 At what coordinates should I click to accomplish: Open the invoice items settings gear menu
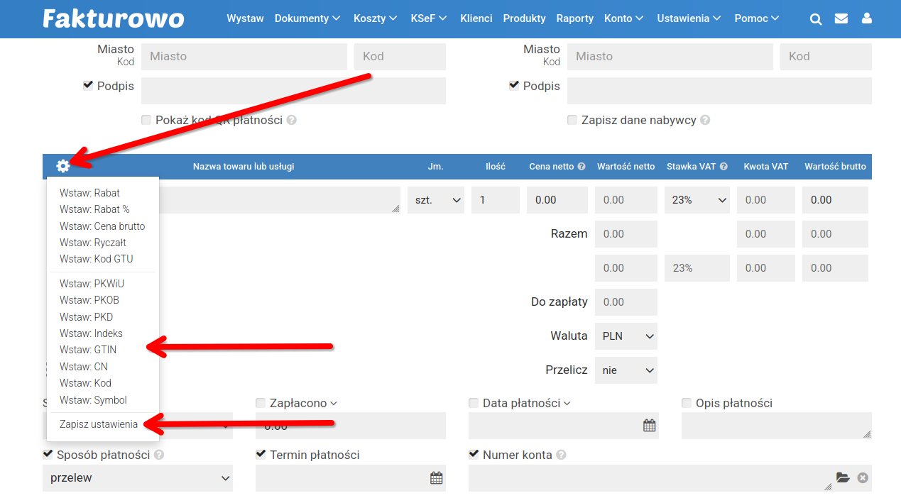62,166
